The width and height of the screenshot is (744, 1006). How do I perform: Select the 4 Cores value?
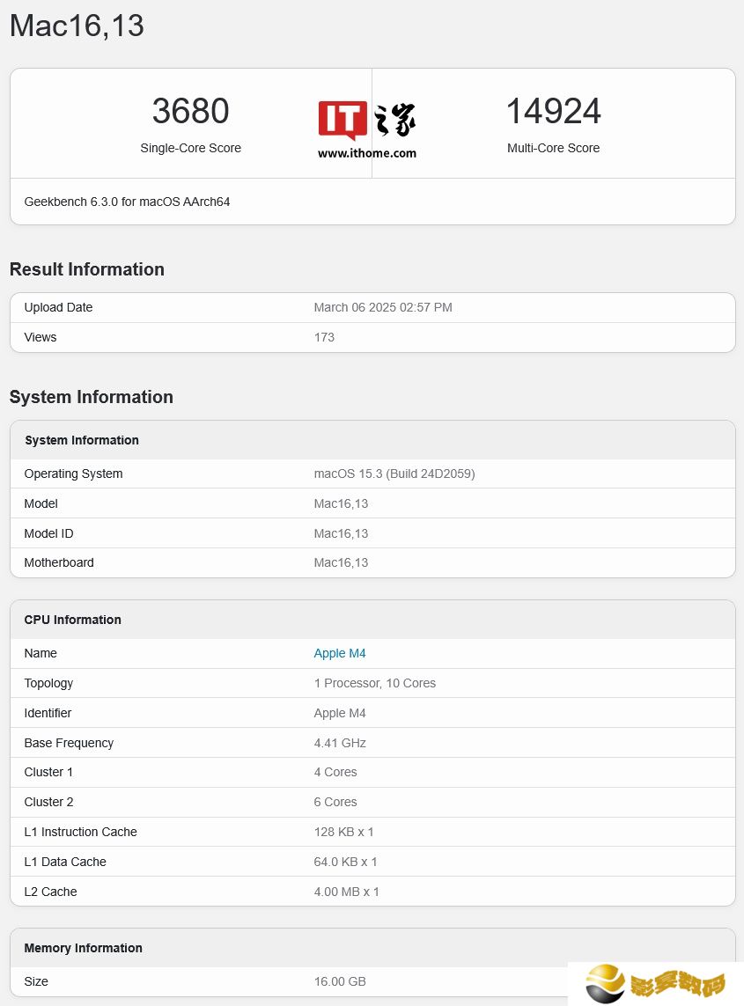point(335,772)
